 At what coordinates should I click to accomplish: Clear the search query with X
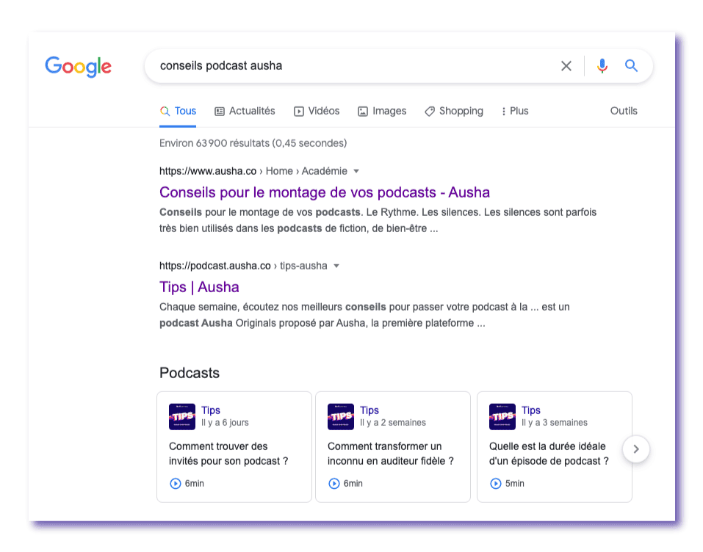coord(566,66)
